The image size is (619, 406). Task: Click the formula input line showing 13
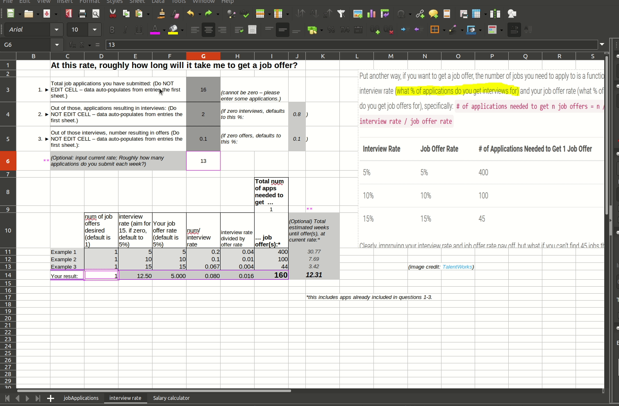[352, 45]
